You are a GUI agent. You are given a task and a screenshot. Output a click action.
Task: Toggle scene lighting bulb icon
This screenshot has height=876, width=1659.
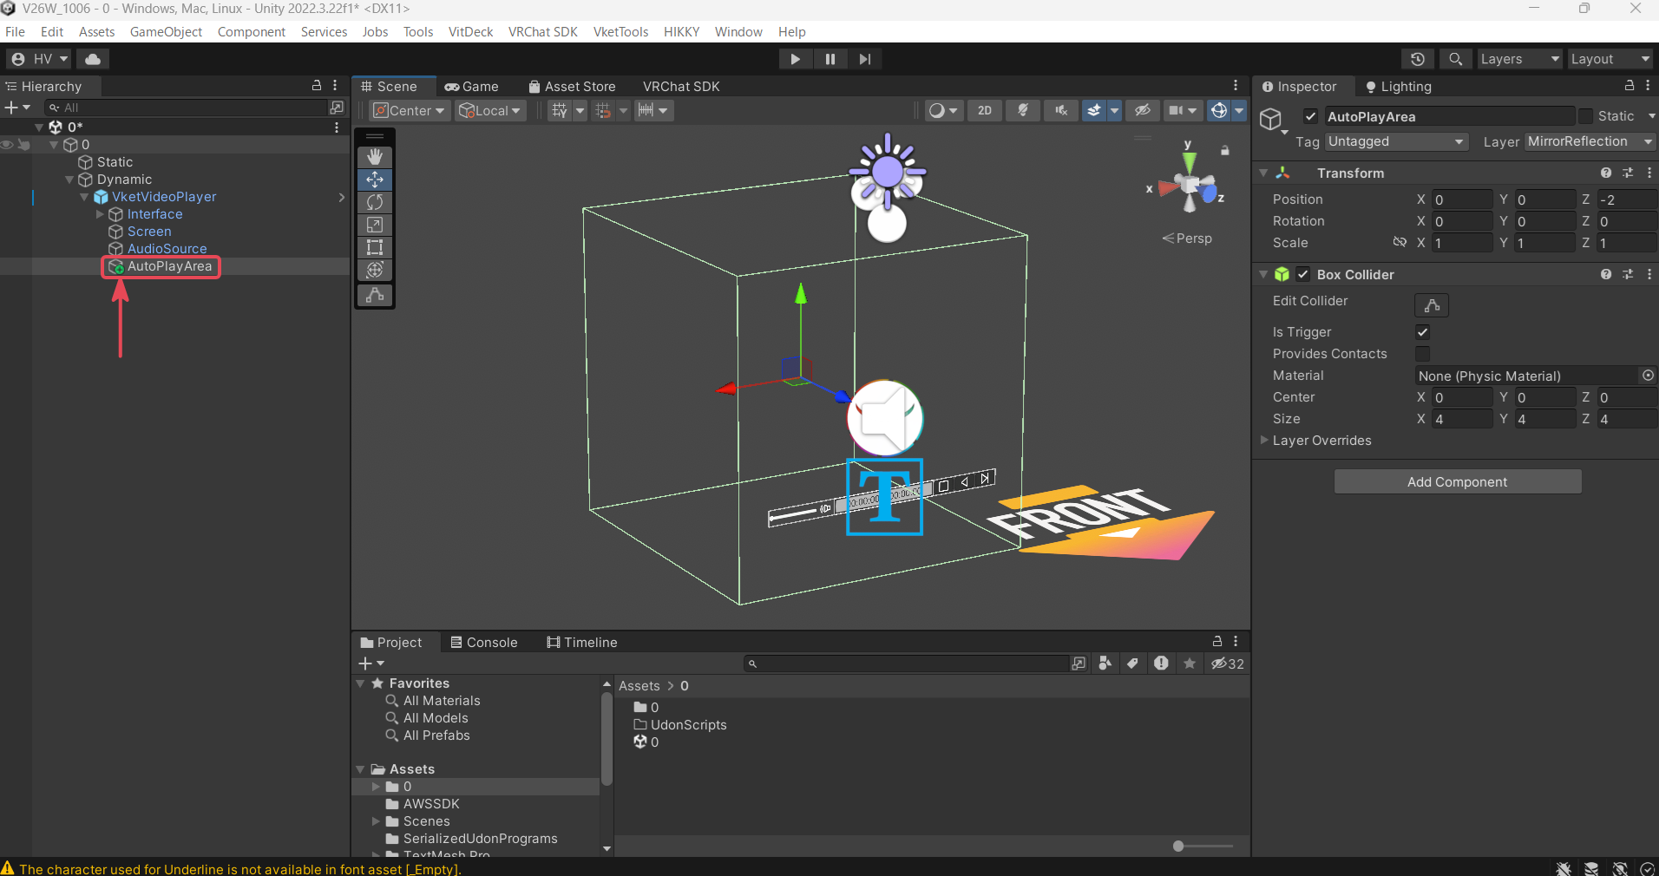(1023, 110)
